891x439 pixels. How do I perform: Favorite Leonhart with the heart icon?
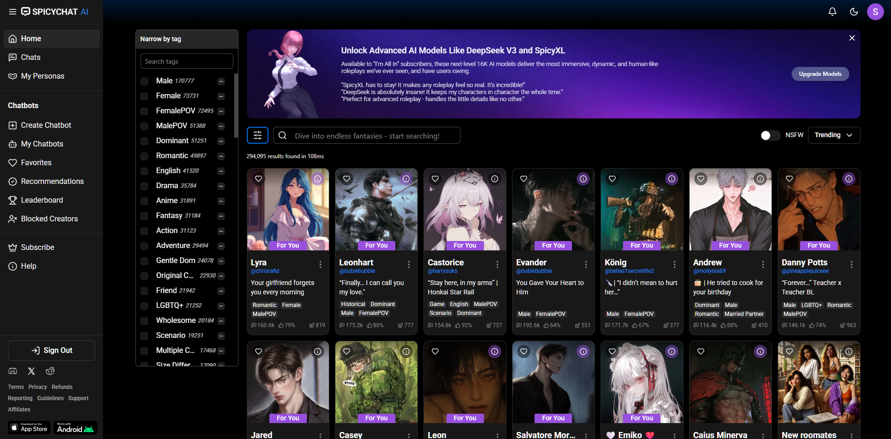click(x=347, y=179)
